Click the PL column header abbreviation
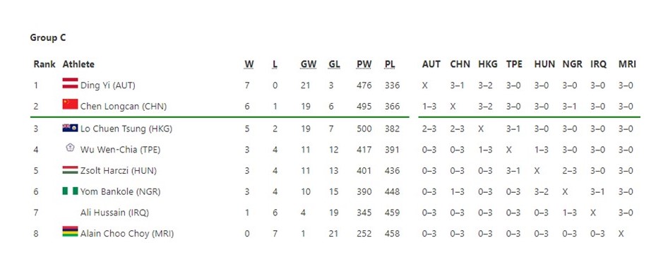 coord(390,64)
